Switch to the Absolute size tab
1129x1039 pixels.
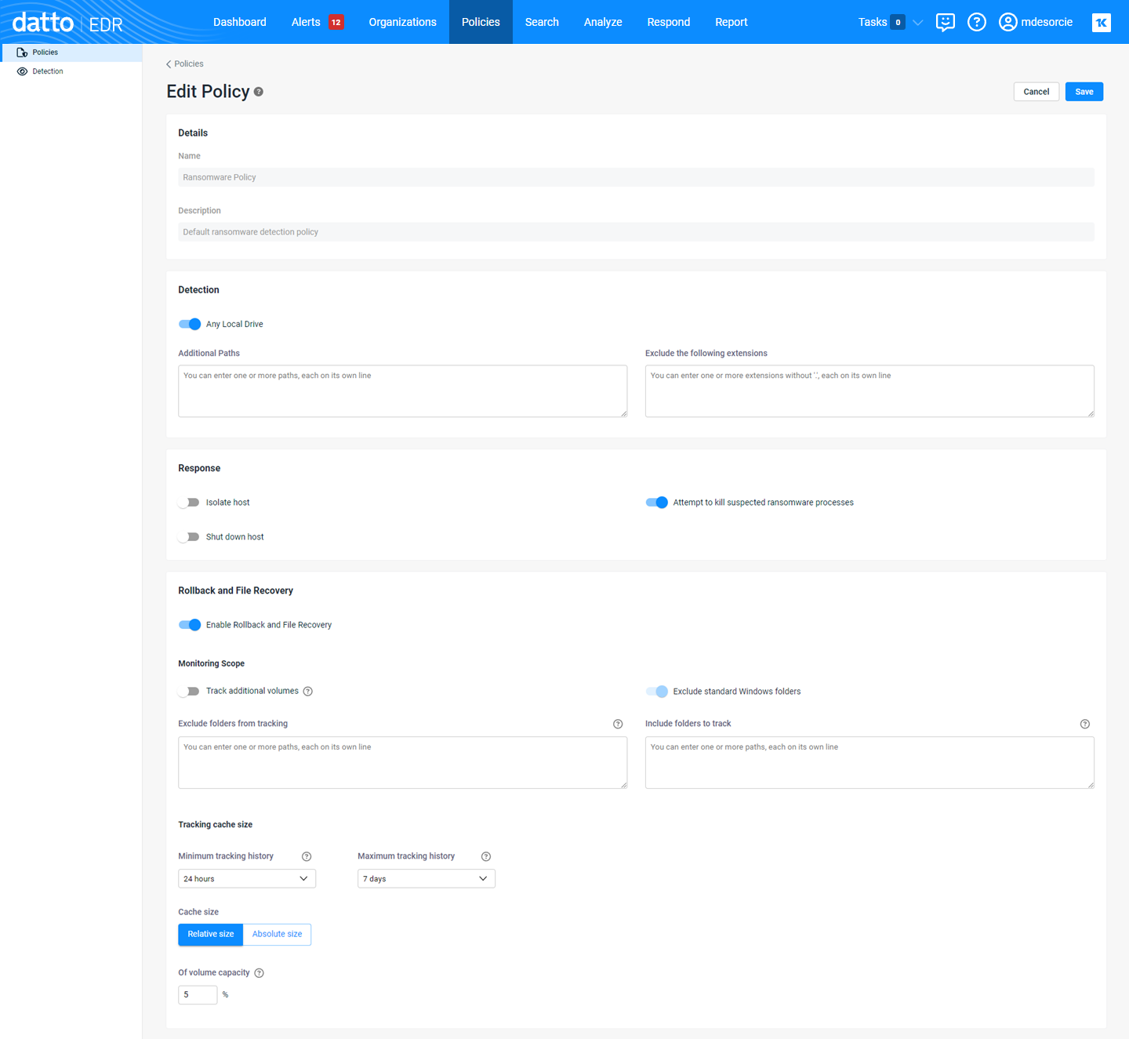pyautogui.click(x=276, y=934)
